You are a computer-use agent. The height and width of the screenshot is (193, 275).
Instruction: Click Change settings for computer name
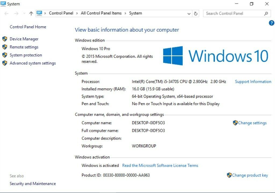(x=252, y=123)
